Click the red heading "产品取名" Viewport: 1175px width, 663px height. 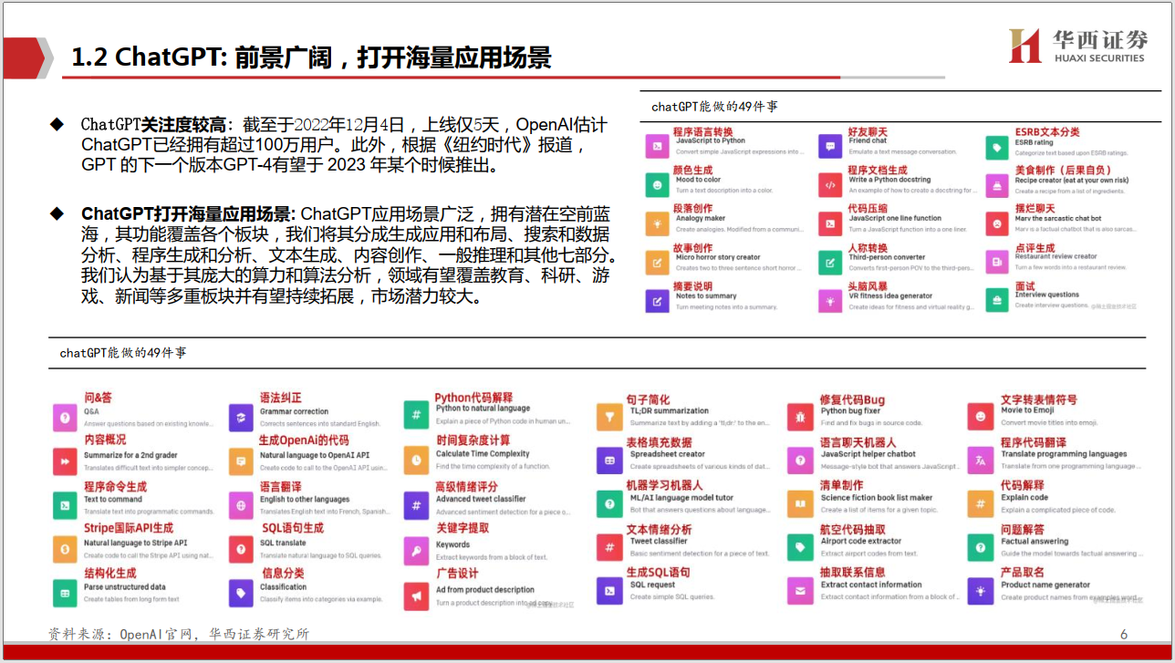point(1023,572)
